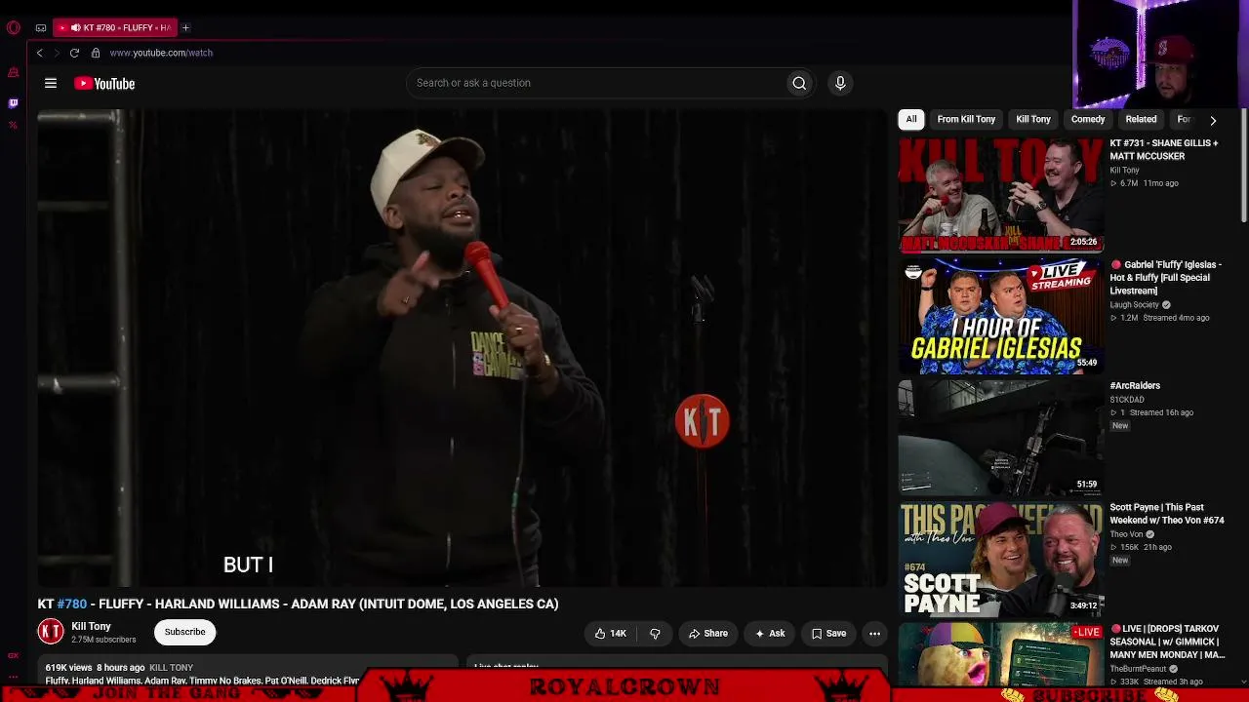1249x702 pixels.
Task: Open the #780 hashtag link in title
Action: click(72, 604)
